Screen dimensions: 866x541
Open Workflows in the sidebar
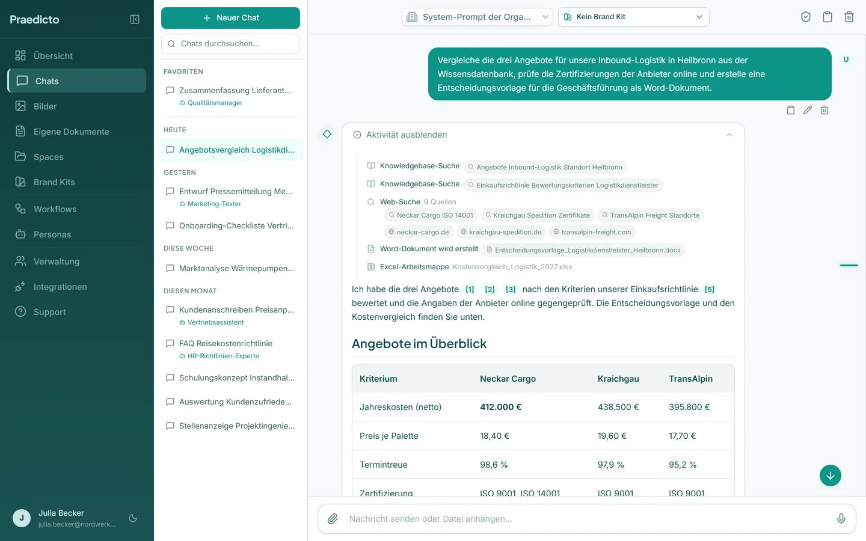click(77, 209)
